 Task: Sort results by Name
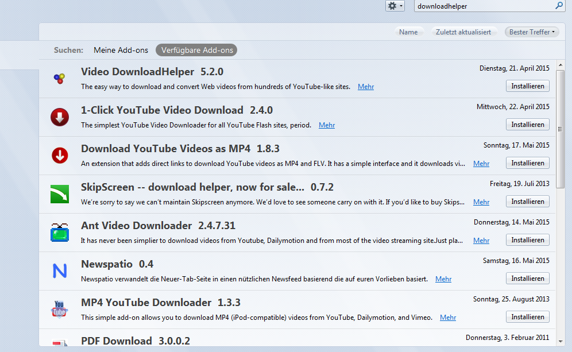coord(408,32)
